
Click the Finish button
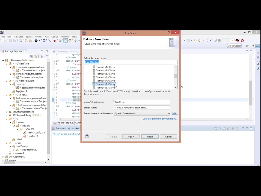click(150, 136)
